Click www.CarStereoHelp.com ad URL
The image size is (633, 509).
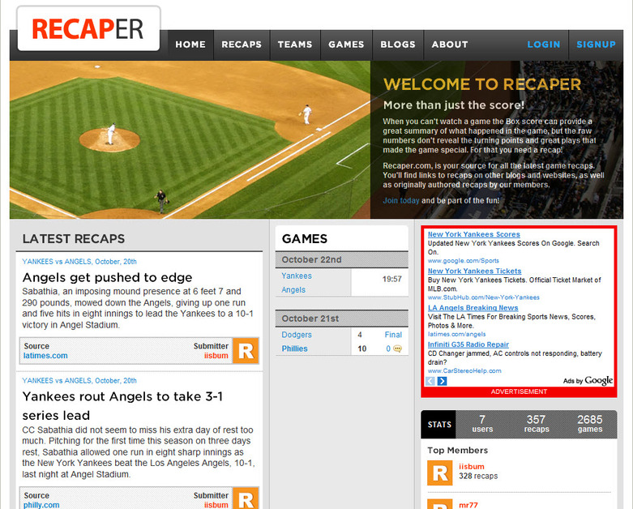coord(464,371)
